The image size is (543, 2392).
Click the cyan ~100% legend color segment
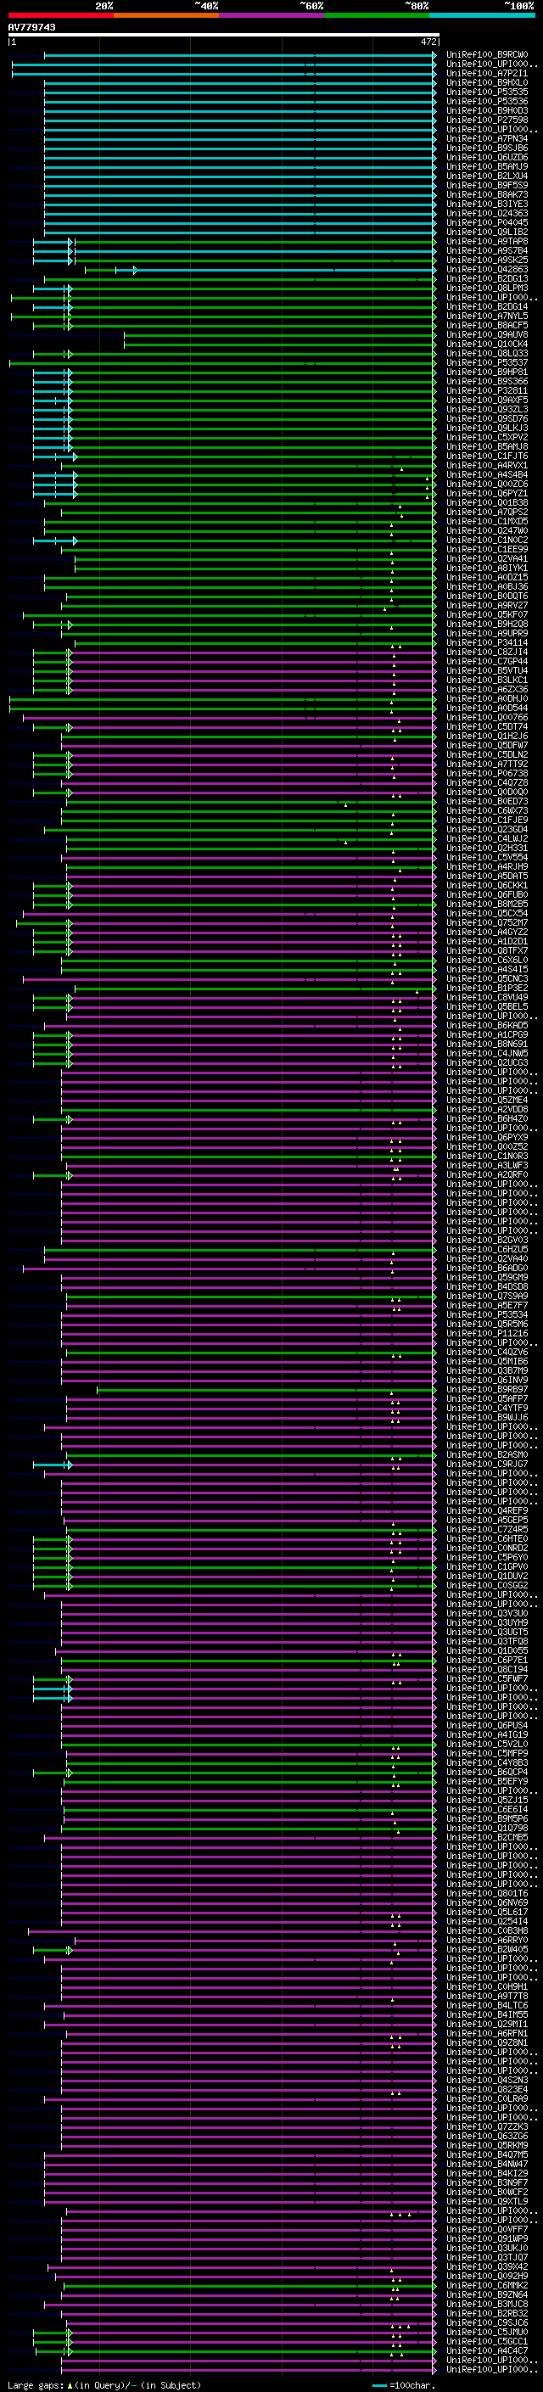coord(482,15)
